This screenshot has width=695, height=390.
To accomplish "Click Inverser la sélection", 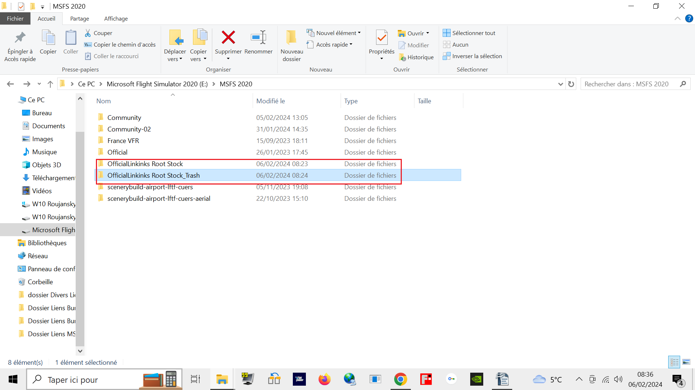I will [477, 56].
